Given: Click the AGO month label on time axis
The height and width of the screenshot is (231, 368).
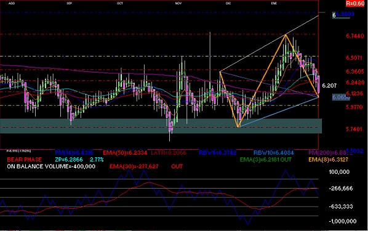Looking at the screenshot, I should [12, 3].
